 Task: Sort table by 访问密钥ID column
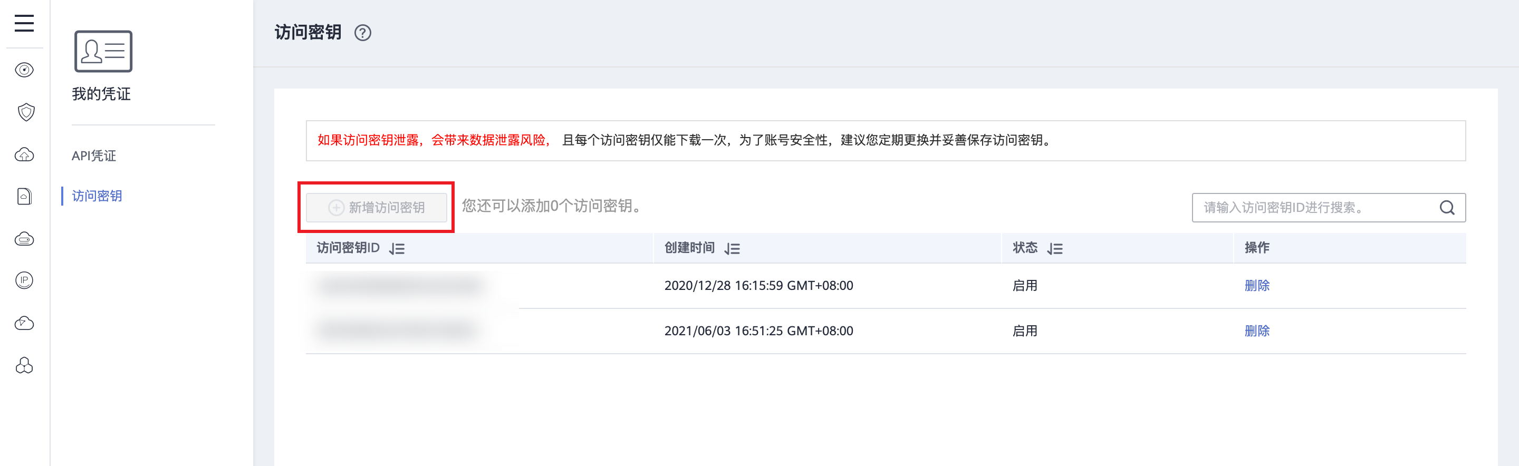pos(397,249)
